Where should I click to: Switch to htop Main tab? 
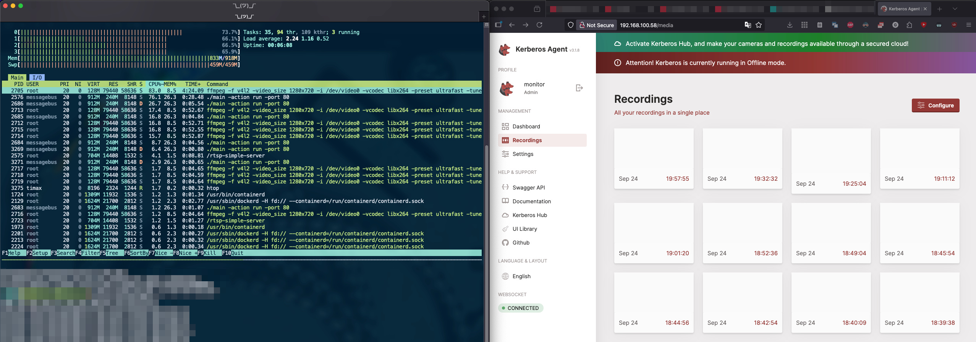click(17, 78)
